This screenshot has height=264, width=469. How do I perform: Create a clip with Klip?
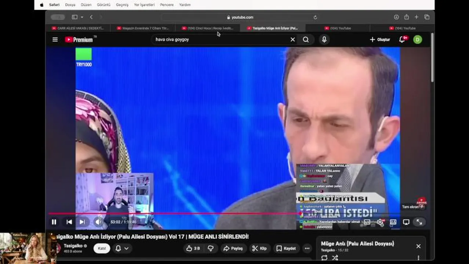point(259,248)
